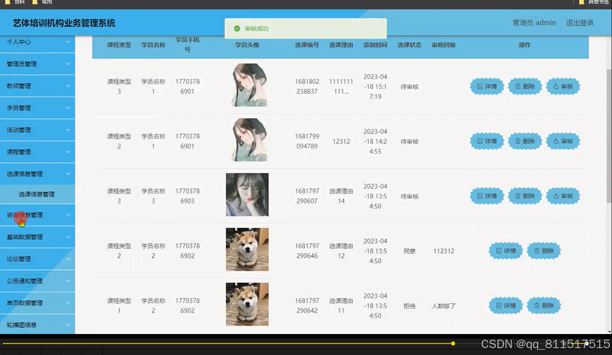Open 详情 for selection number 1681802238837
This screenshot has height=355, width=612.
pyautogui.click(x=487, y=86)
